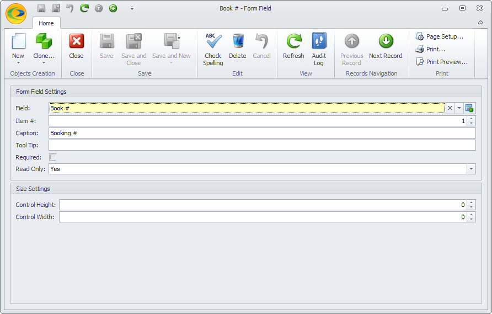Decrease the Control Width value
The height and width of the screenshot is (314, 492).
pyautogui.click(x=471, y=220)
